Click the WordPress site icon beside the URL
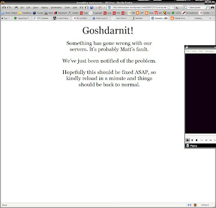The height and width of the screenshot is (208, 216). (x=109, y=8)
